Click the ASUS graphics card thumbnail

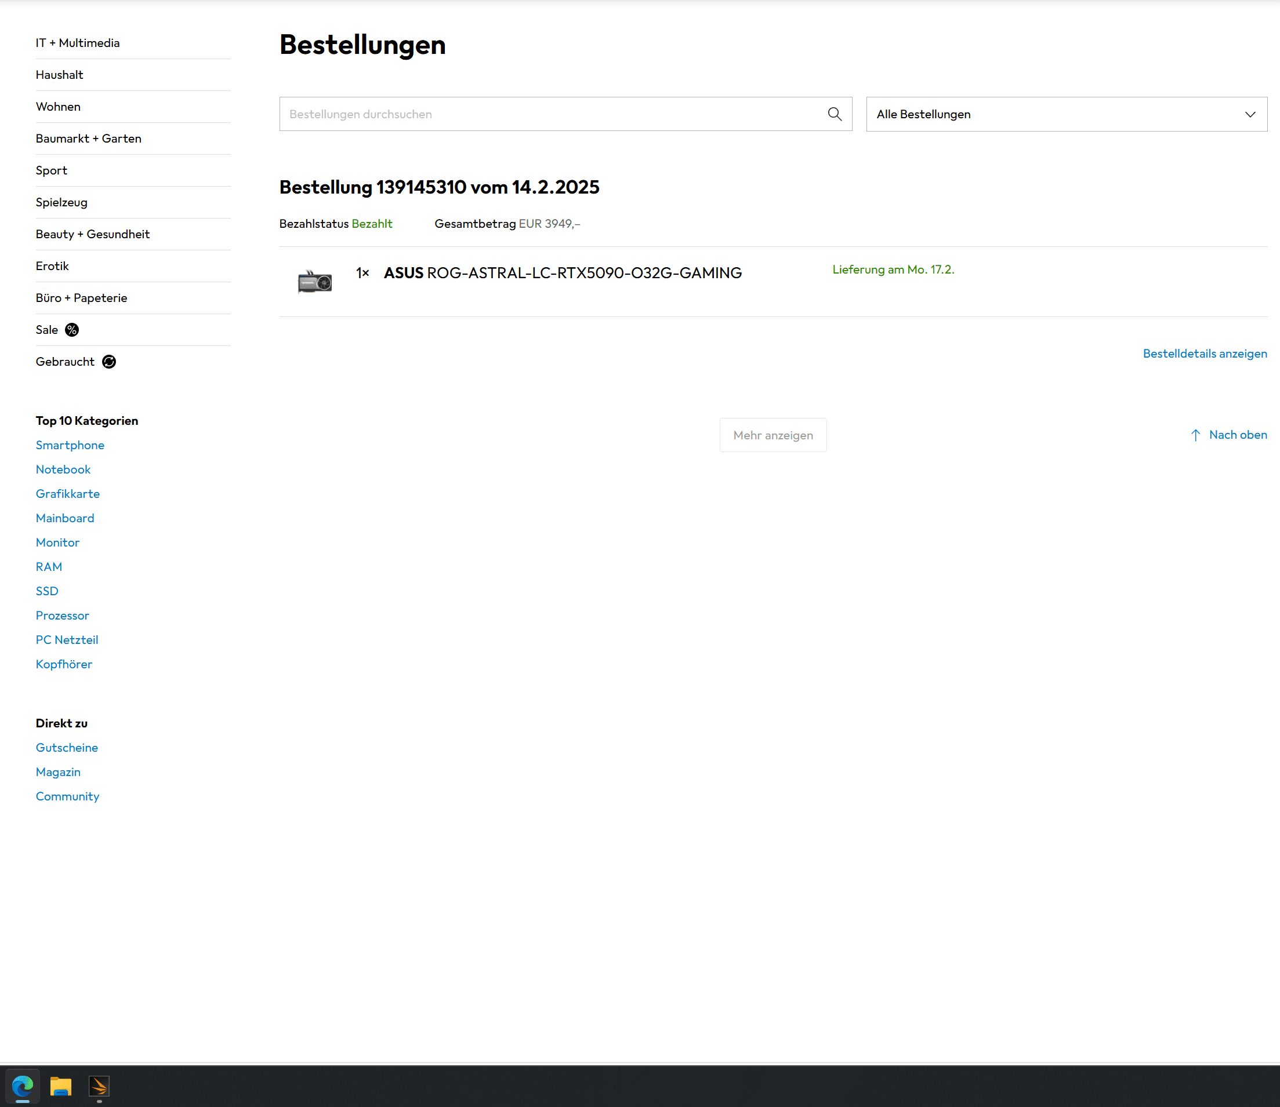click(x=314, y=282)
